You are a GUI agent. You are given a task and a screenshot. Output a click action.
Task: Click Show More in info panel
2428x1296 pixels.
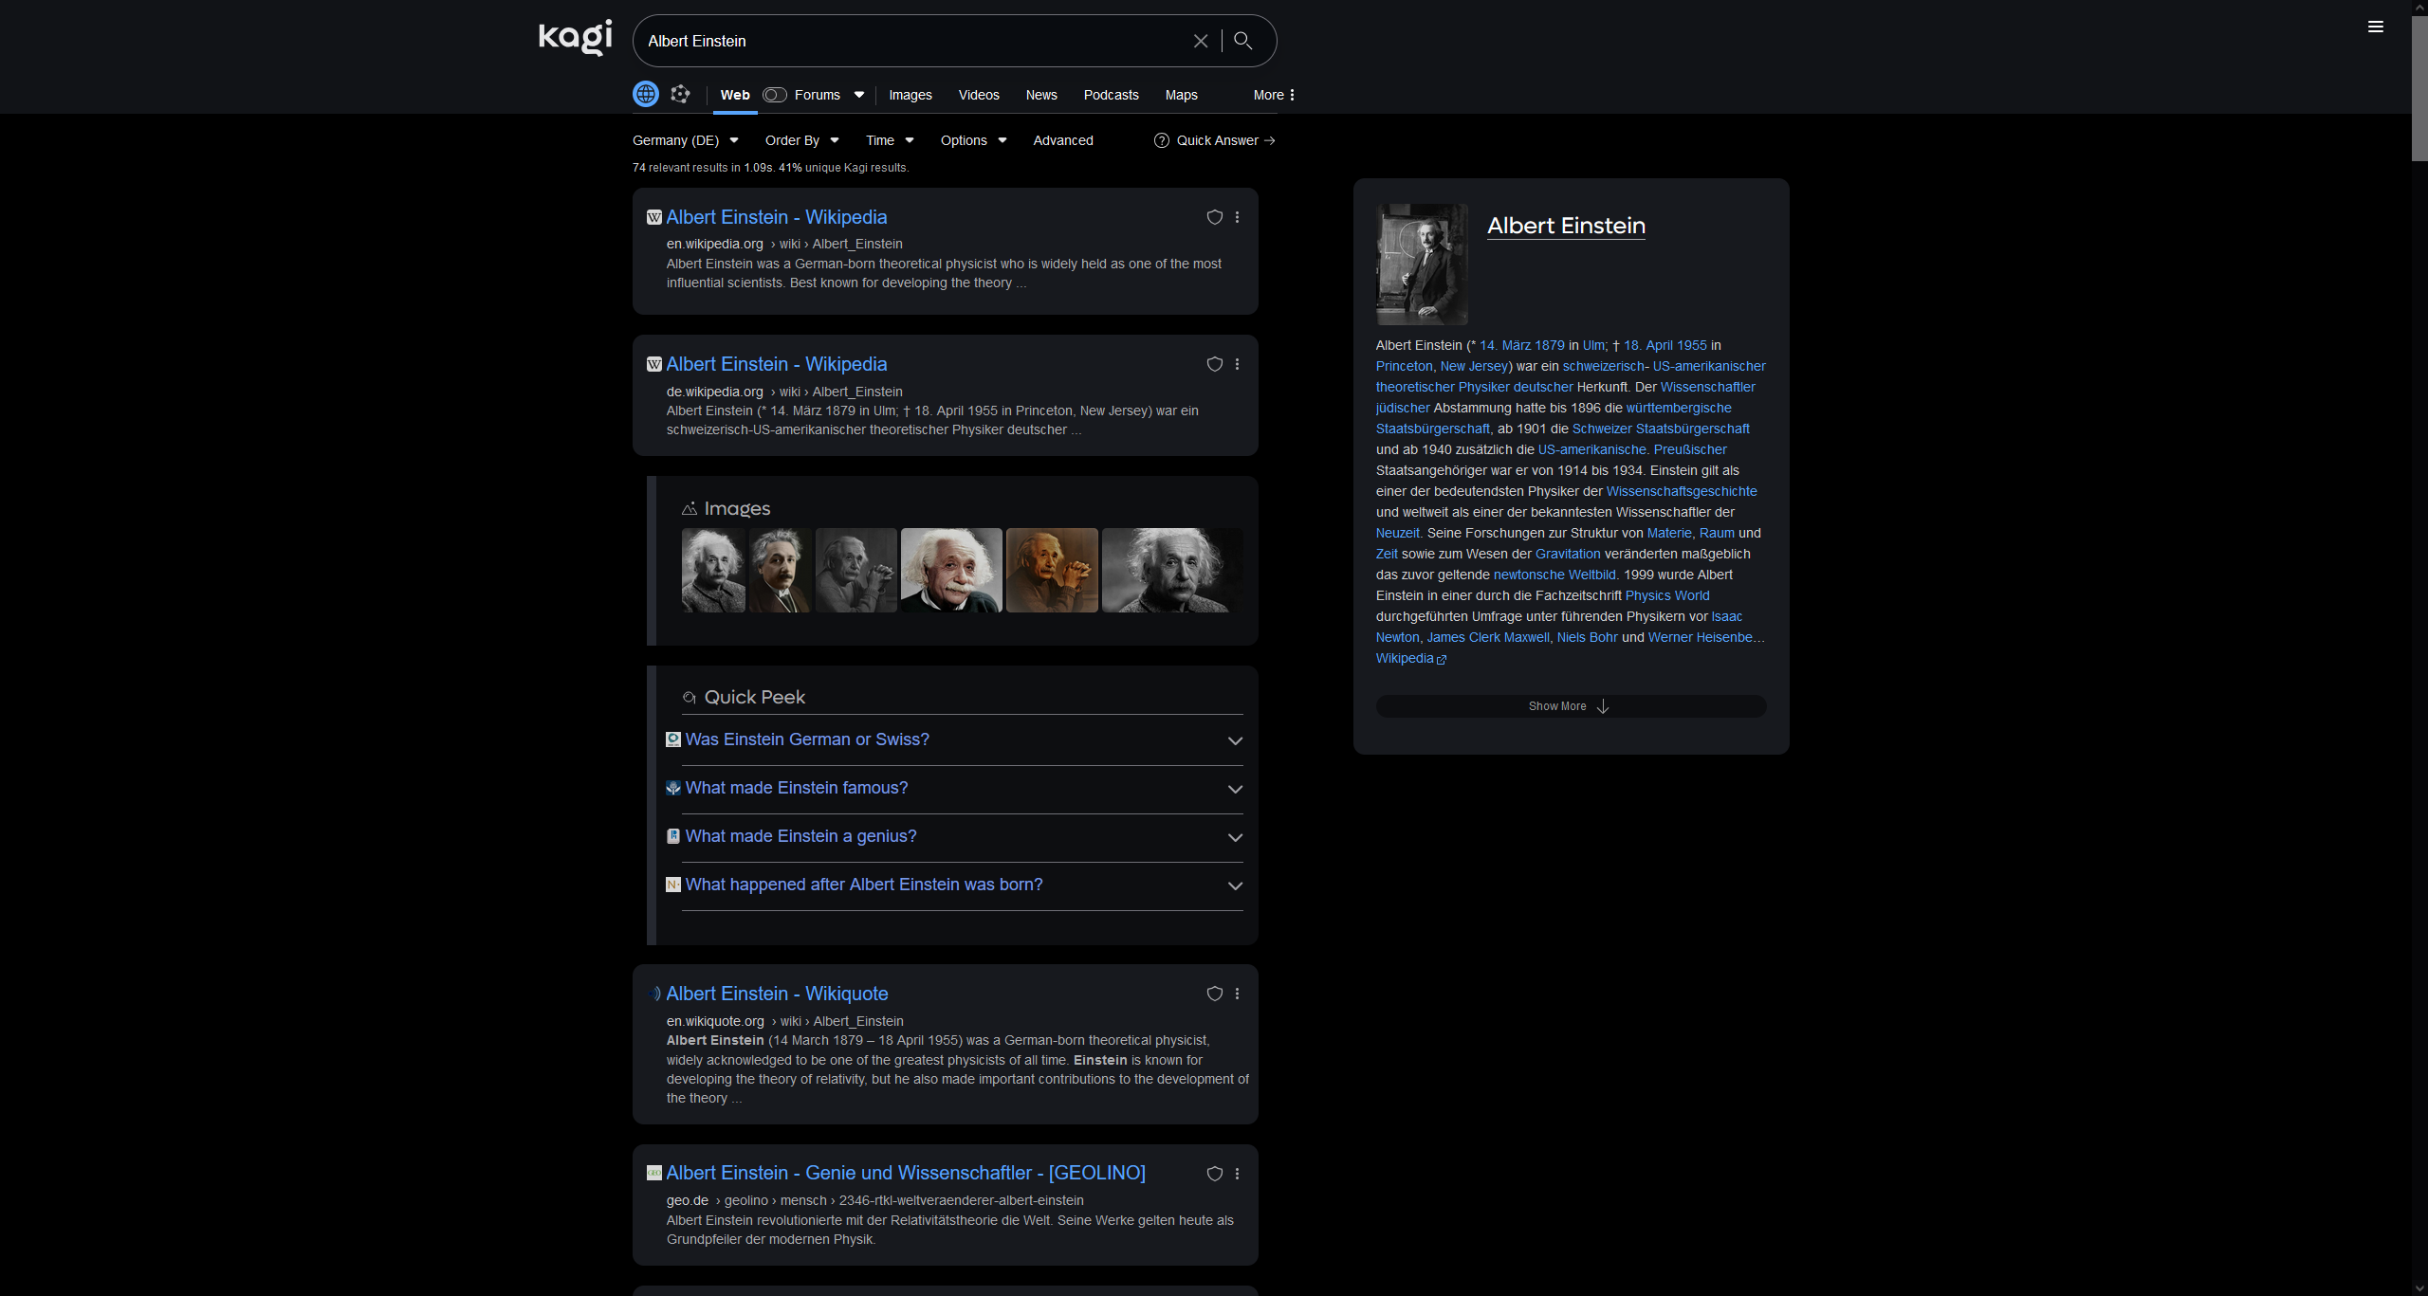pyautogui.click(x=1571, y=706)
